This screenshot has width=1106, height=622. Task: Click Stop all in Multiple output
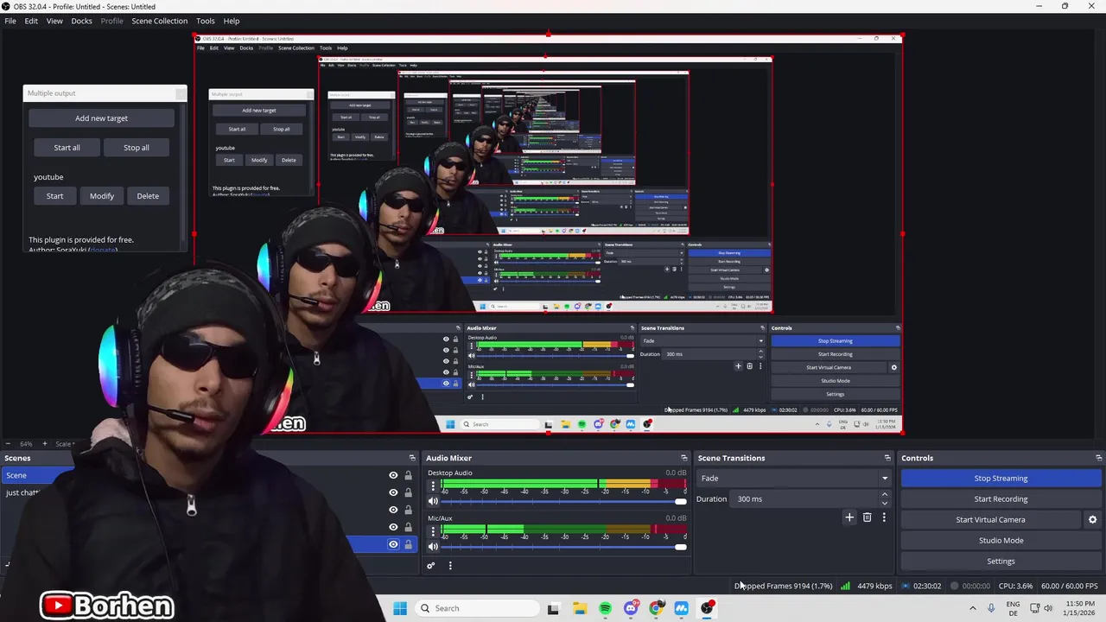click(x=136, y=148)
